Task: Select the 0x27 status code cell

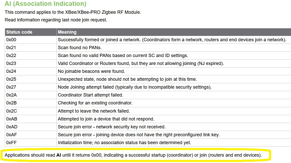Action: [31, 87]
